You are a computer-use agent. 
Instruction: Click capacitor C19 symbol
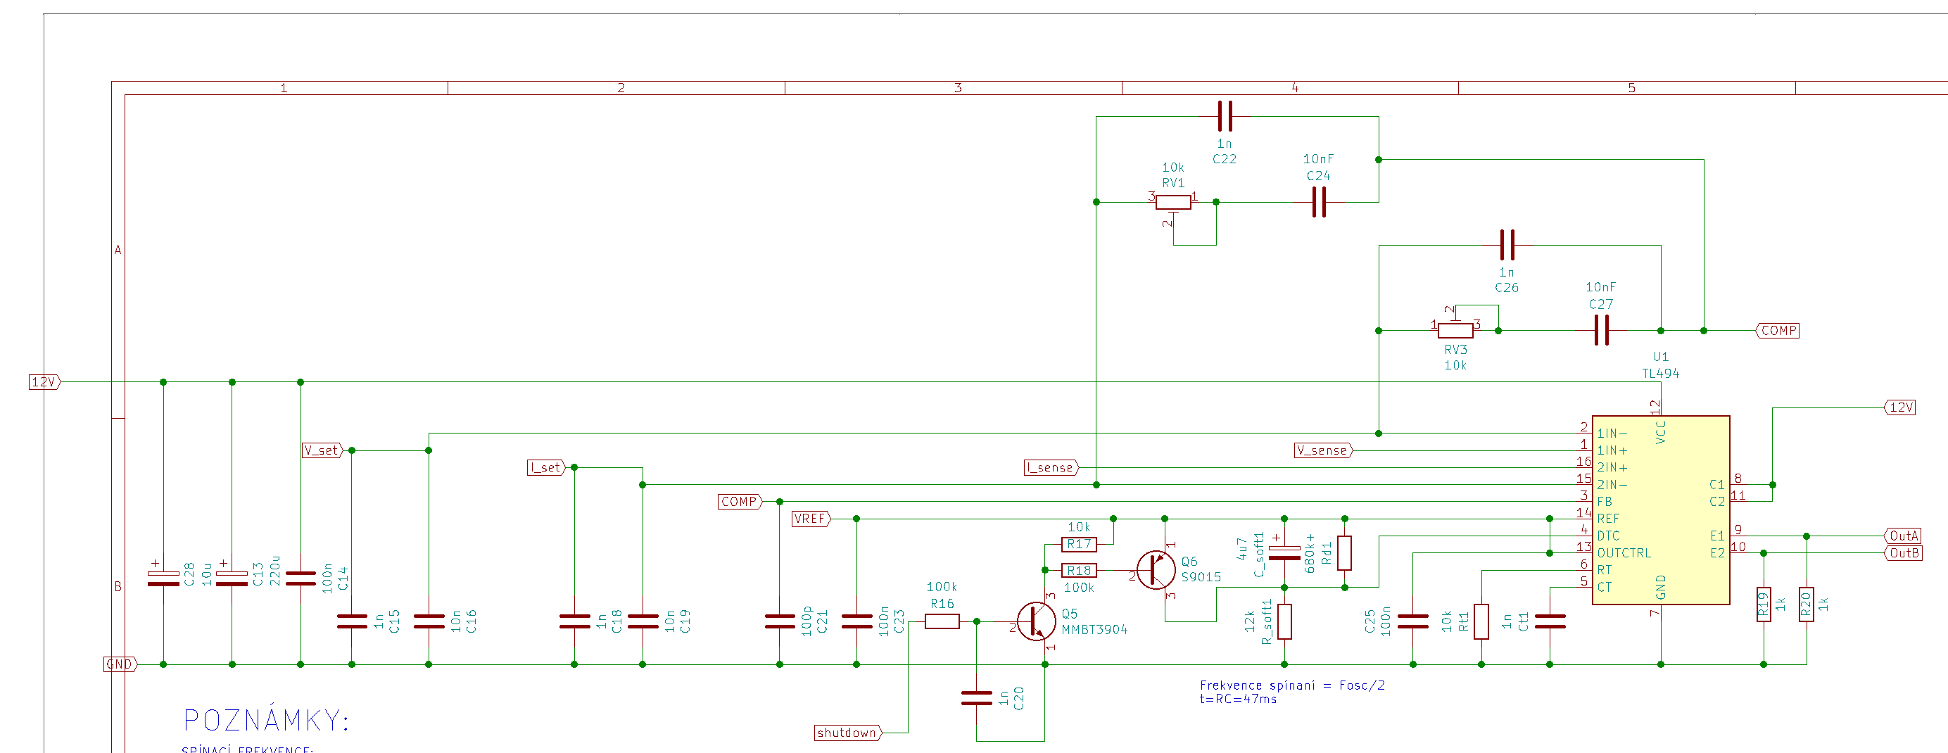(643, 621)
